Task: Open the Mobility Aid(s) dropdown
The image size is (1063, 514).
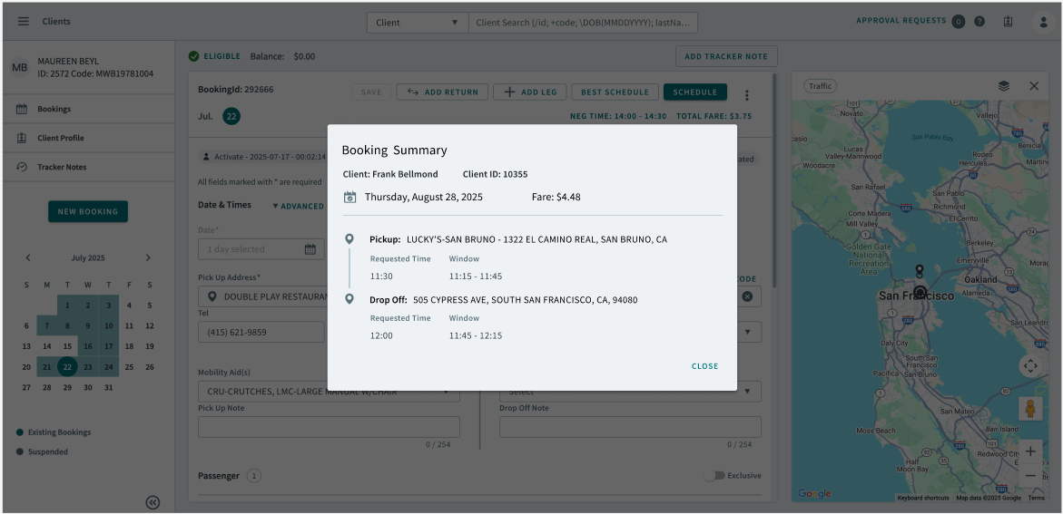Action: (329, 392)
